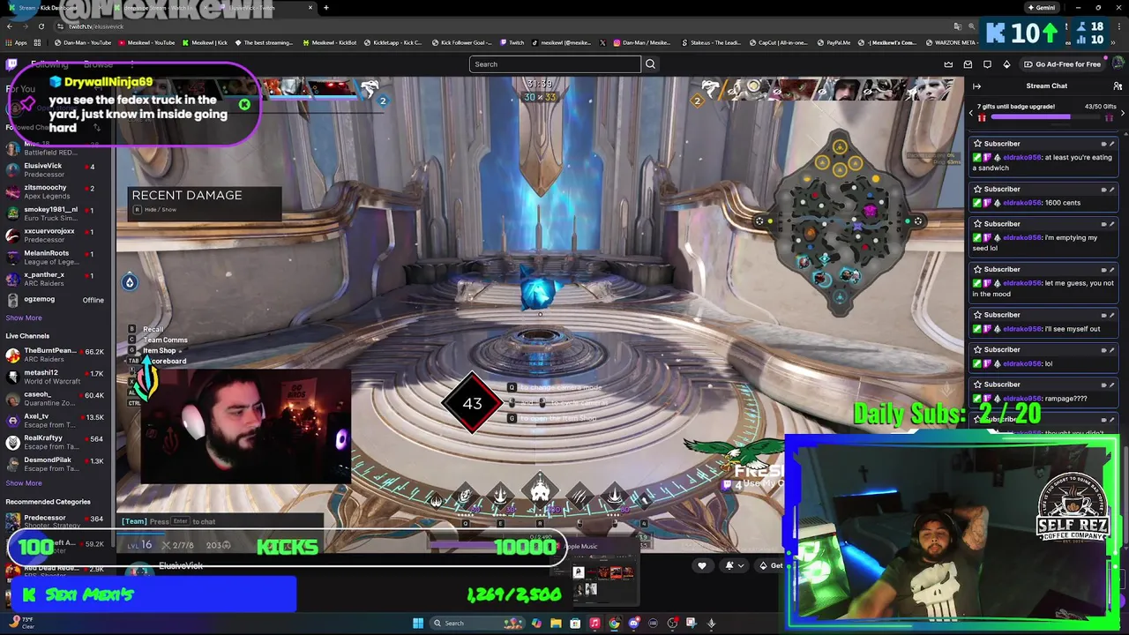Screen dimensions: 1129x635
Task: Open the chat community users icon
Action: pyautogui.click(x=1118, y=86)
